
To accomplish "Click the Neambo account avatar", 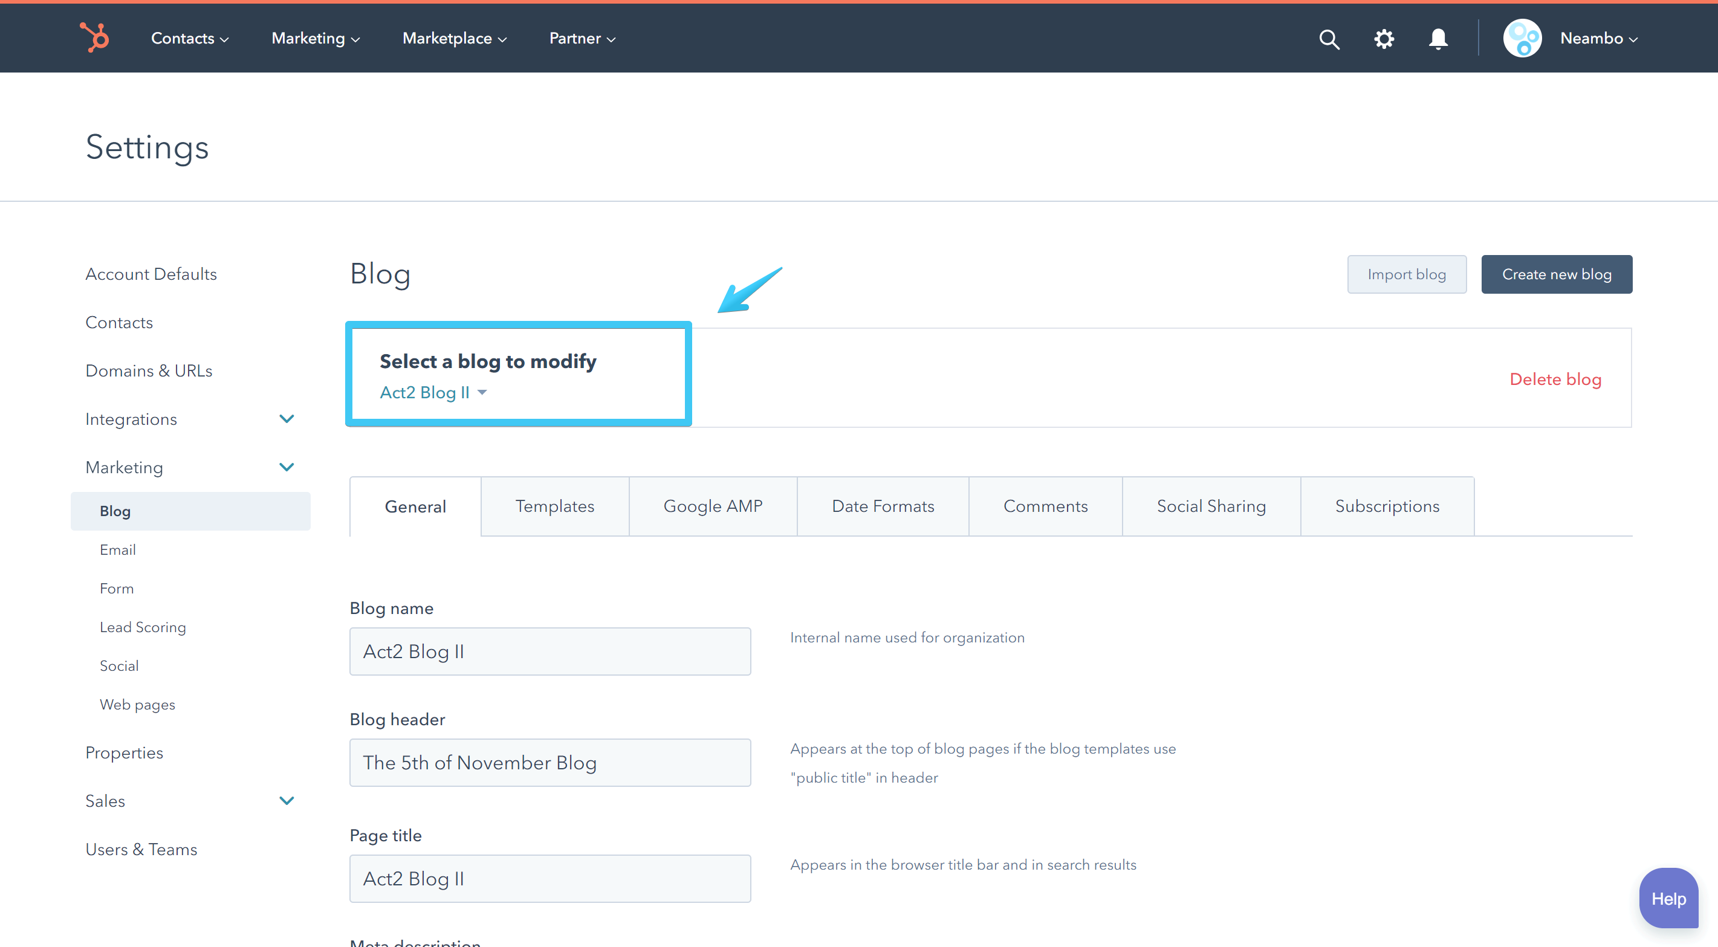I will [1522, 38].
